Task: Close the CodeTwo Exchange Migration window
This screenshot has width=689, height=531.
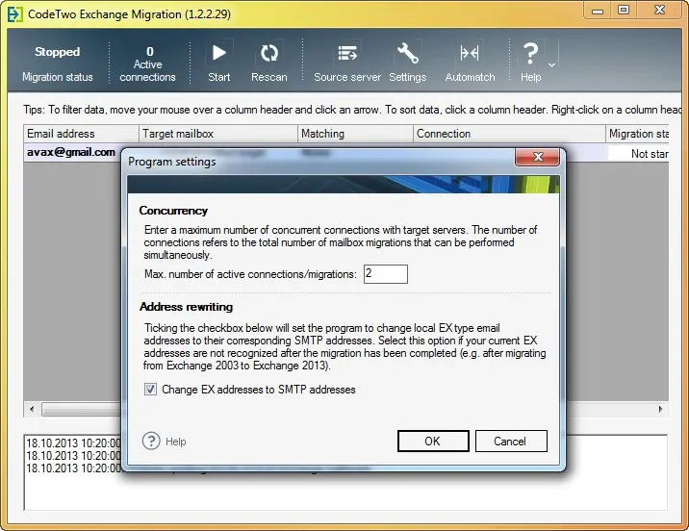Action: (659, 11)
